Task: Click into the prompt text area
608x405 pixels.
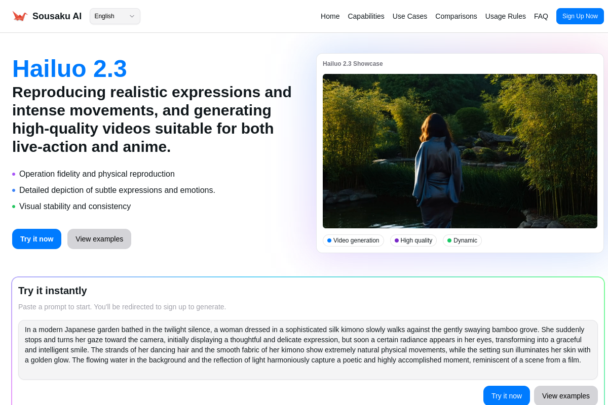Action: [x=308, y=349]
